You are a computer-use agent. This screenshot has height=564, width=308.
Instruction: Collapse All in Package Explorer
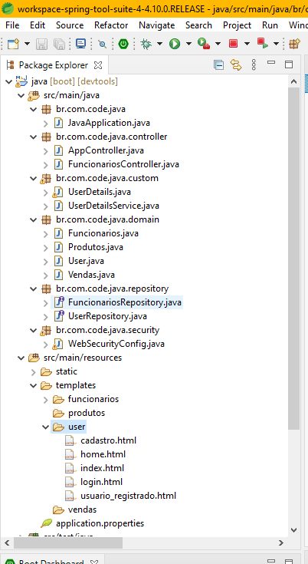(x=218, y=64)
